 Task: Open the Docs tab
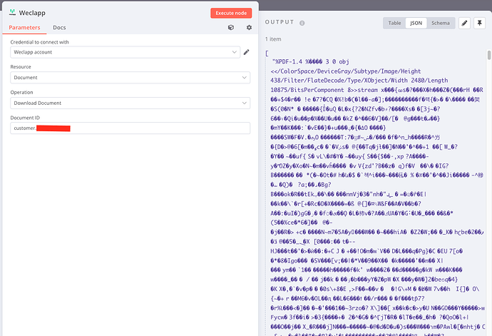pyautogui.click(x=59, y=28)
